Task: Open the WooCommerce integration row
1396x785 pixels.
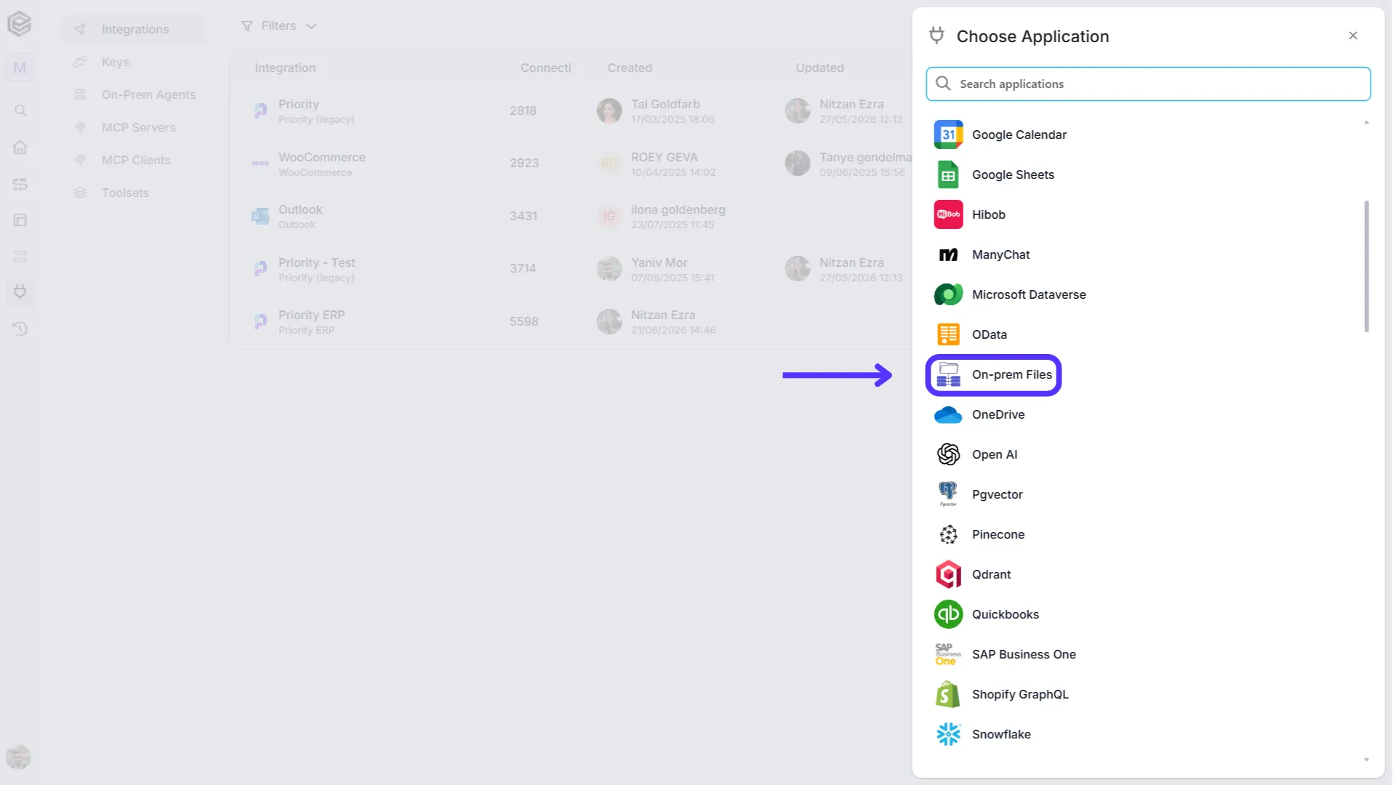Action: [571, 164]
